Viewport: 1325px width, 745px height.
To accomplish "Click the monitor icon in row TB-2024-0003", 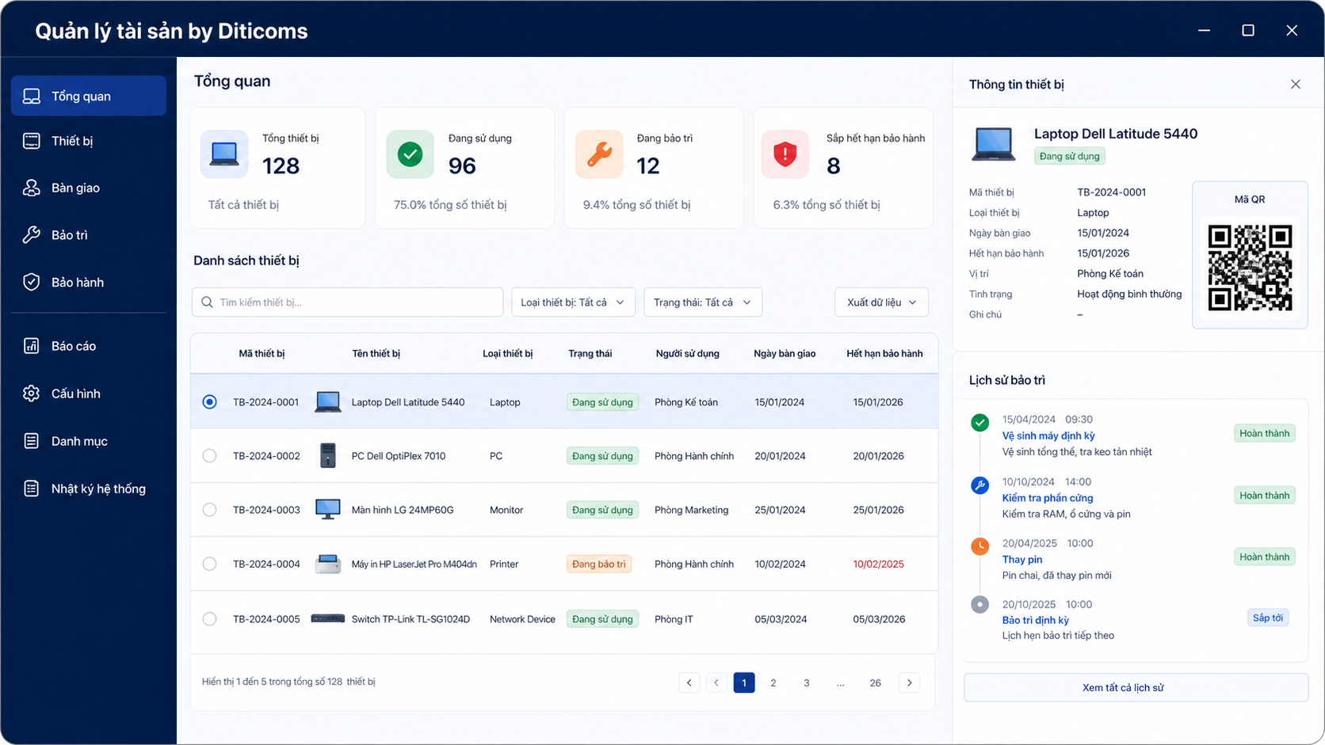I will 328,510.
